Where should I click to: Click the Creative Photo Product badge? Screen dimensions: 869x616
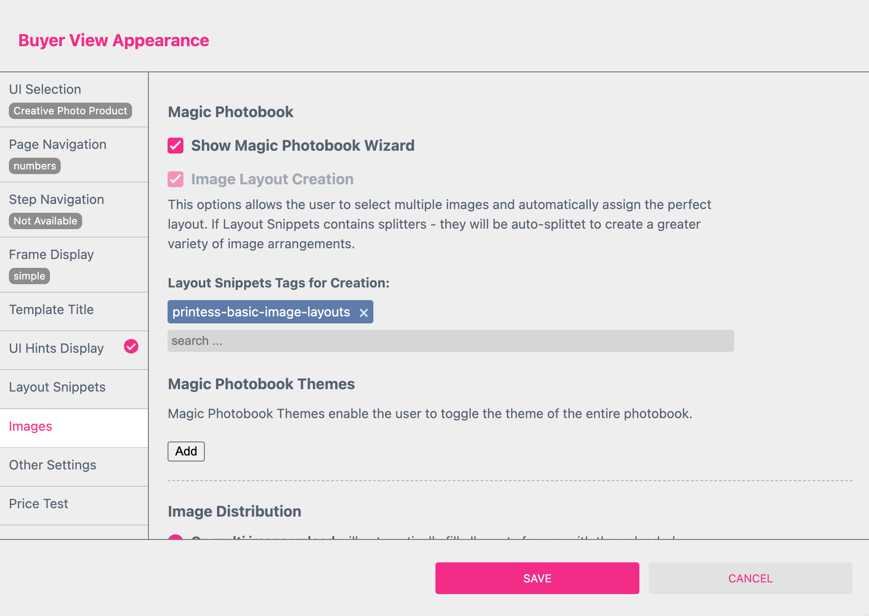(x=70, y=111)
